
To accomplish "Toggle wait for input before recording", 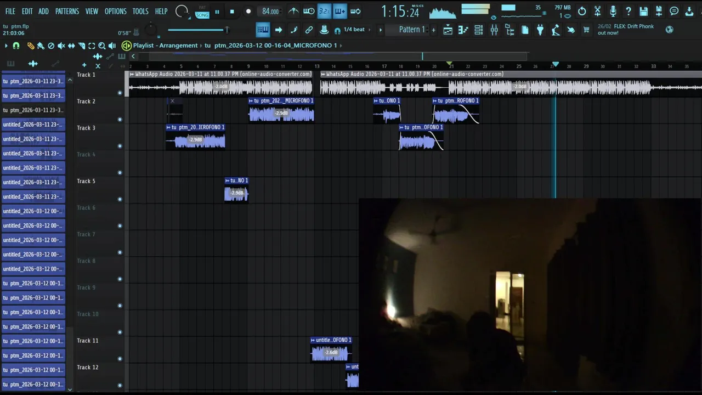I will click(309, 11).
